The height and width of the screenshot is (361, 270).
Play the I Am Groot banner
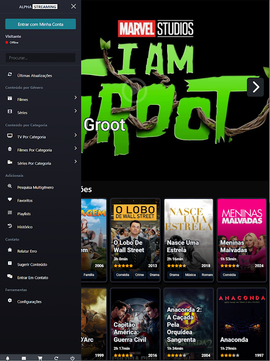(x=134, y=91)
